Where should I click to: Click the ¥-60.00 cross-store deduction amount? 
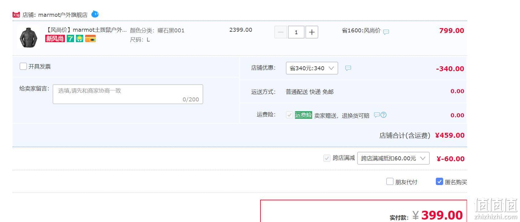pyautogui.click(x=450, y=159)
